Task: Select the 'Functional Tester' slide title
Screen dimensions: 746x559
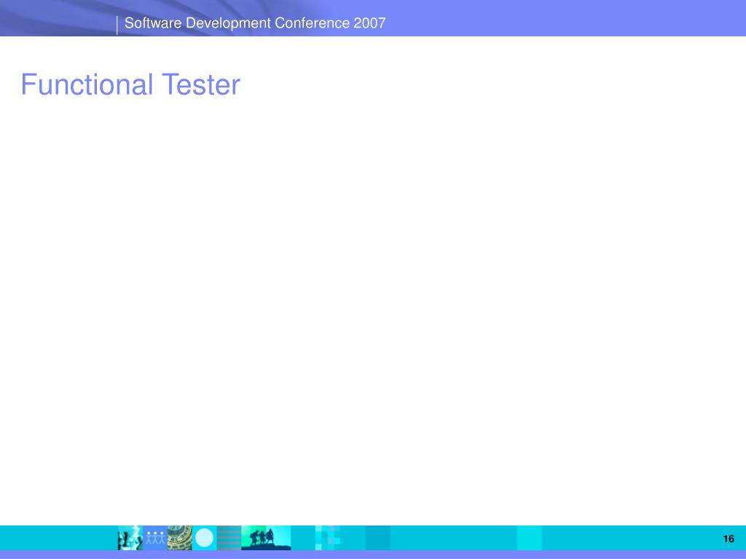Action: (x=130, y=84)
